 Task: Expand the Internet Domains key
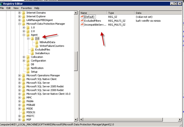pos(19,13)
